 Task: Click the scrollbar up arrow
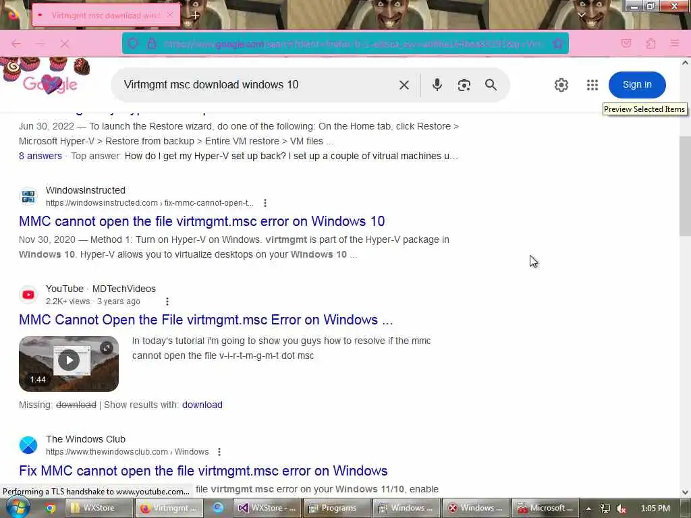[x=685, y=63]
